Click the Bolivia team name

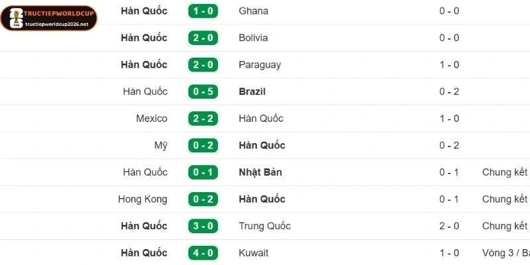click(253, 38)
